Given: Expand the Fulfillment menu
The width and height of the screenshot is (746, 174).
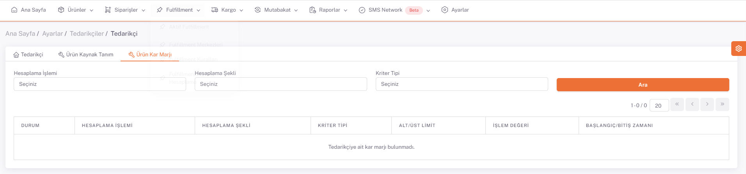Looking at the screenshot, I should click(179, 10).
